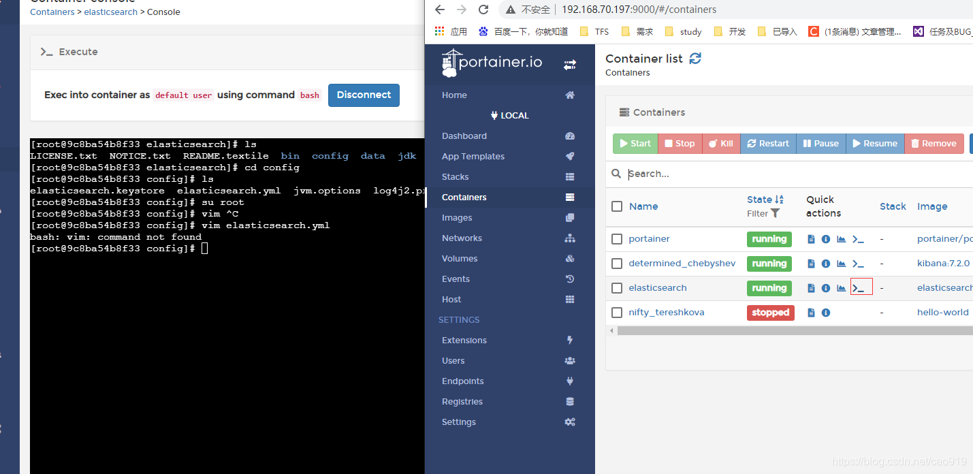Open console for determined_chebyshev container
The width and height of the screenshot is (973, 474).
coord(859,264)
